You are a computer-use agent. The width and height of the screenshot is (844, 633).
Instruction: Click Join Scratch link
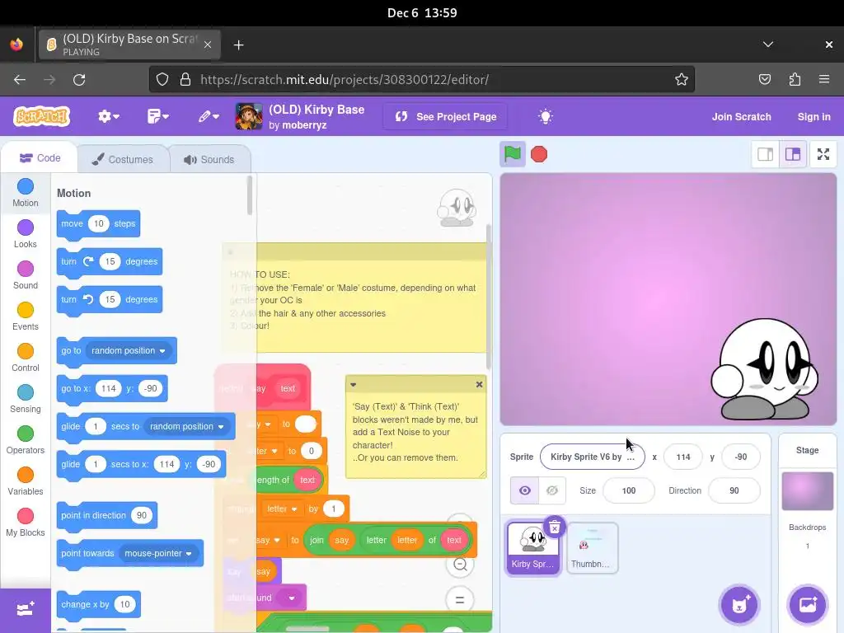coord(741,117)
